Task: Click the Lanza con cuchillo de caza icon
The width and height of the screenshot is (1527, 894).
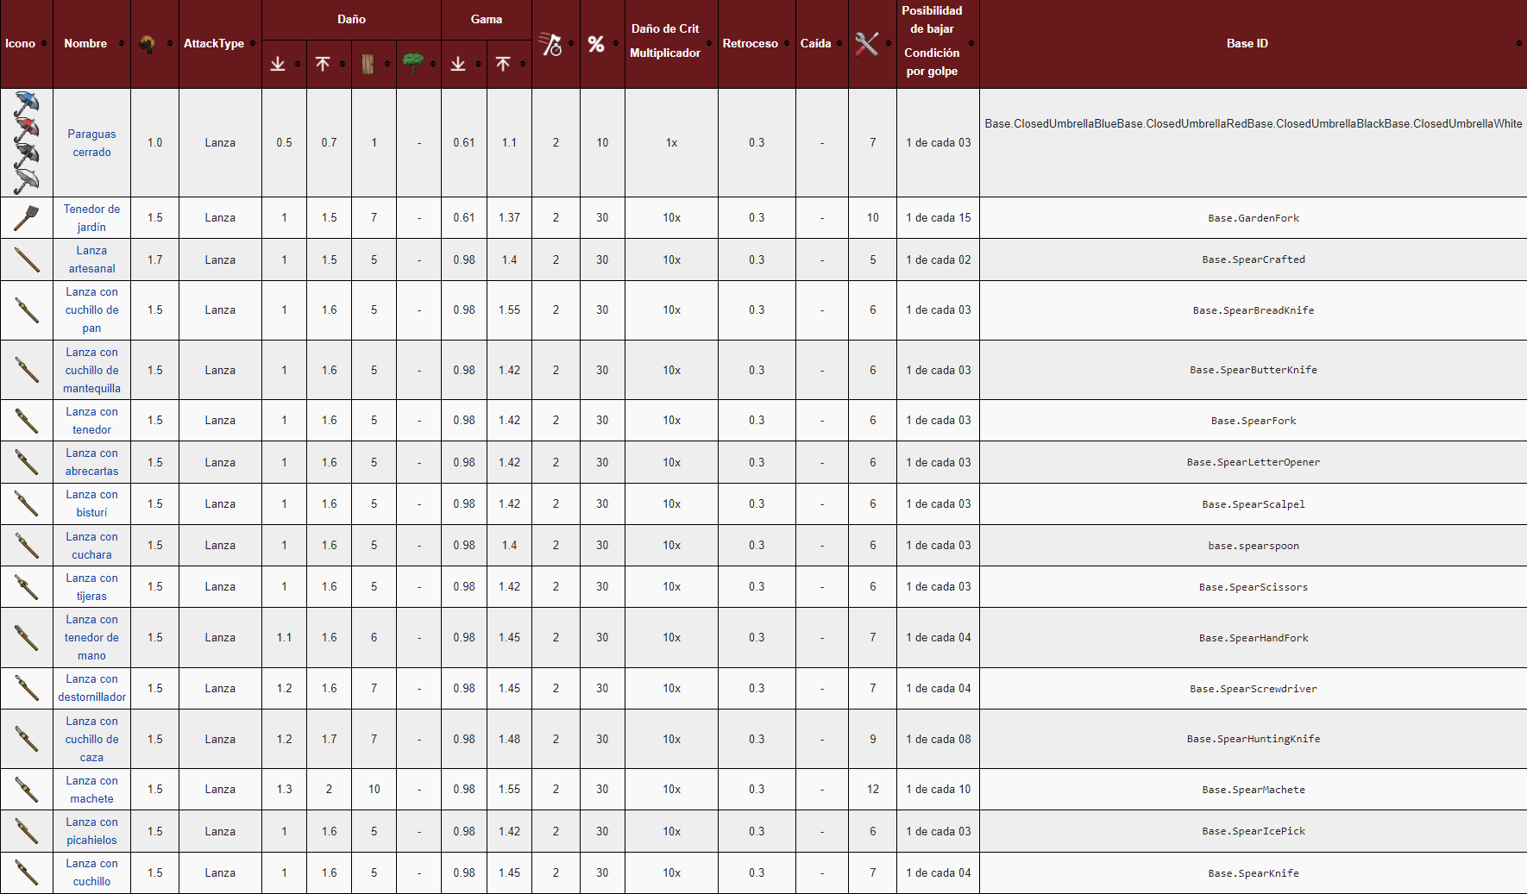Action: coord(27,739)
